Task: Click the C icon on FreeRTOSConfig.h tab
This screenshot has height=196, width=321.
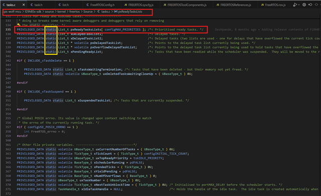Action: (x=88, y=5)
